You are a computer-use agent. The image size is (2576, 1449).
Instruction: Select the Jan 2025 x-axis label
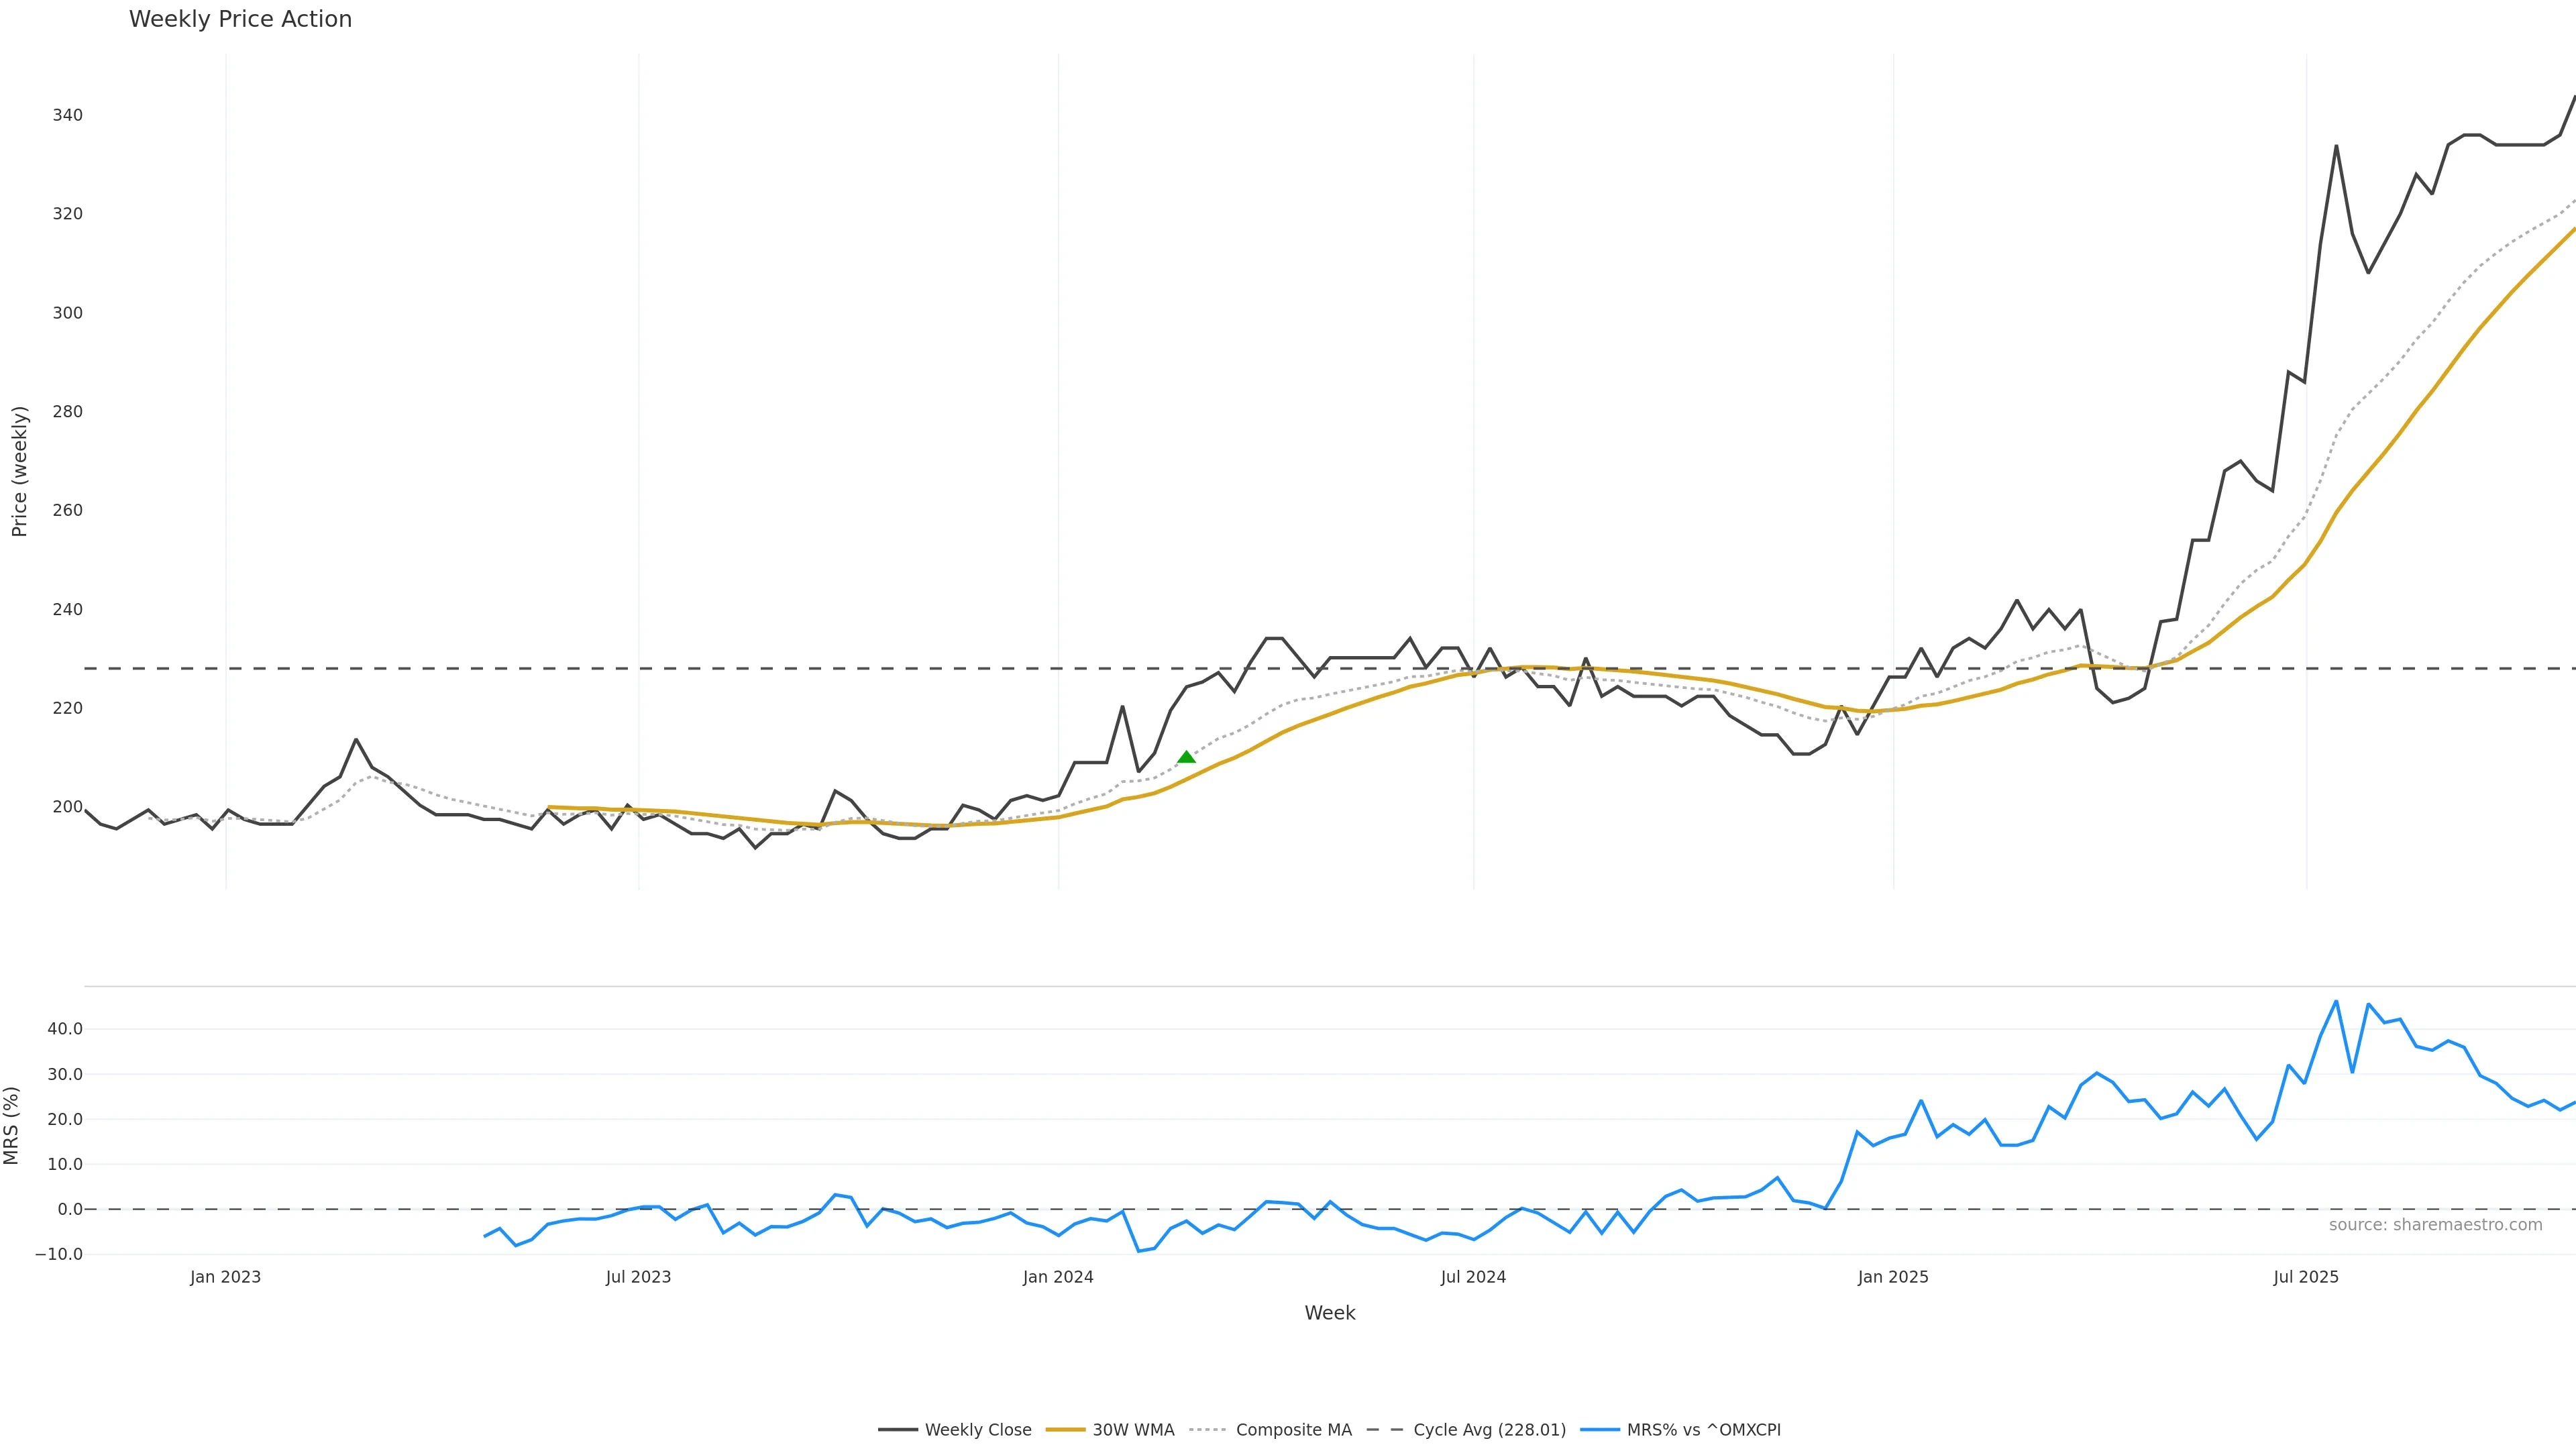1893,1277
